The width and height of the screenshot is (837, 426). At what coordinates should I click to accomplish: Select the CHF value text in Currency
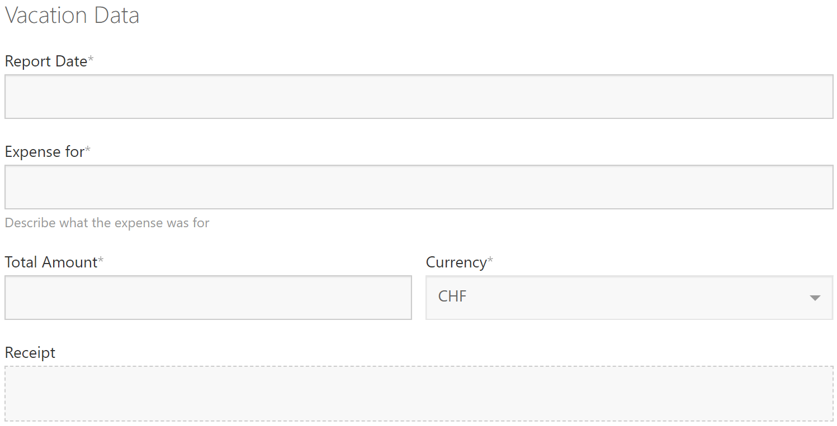(x=452, y=296)
